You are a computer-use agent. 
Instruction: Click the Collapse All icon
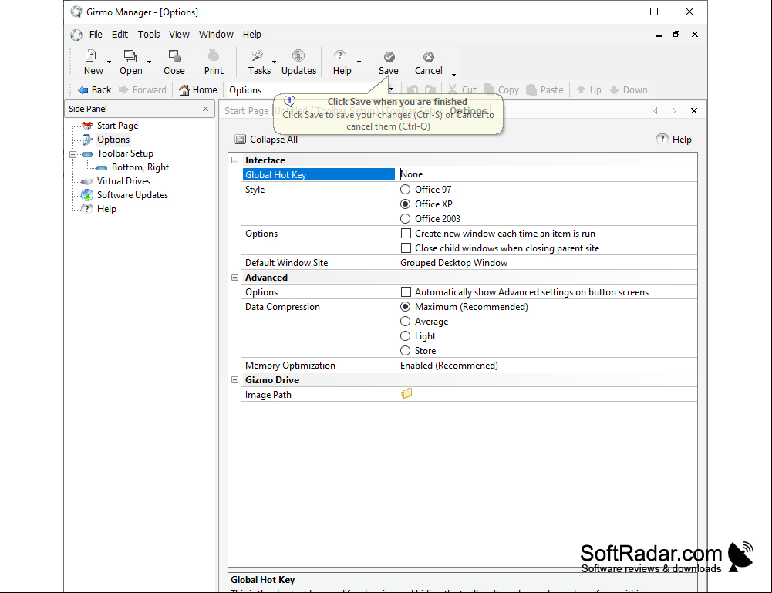point(241,140)
